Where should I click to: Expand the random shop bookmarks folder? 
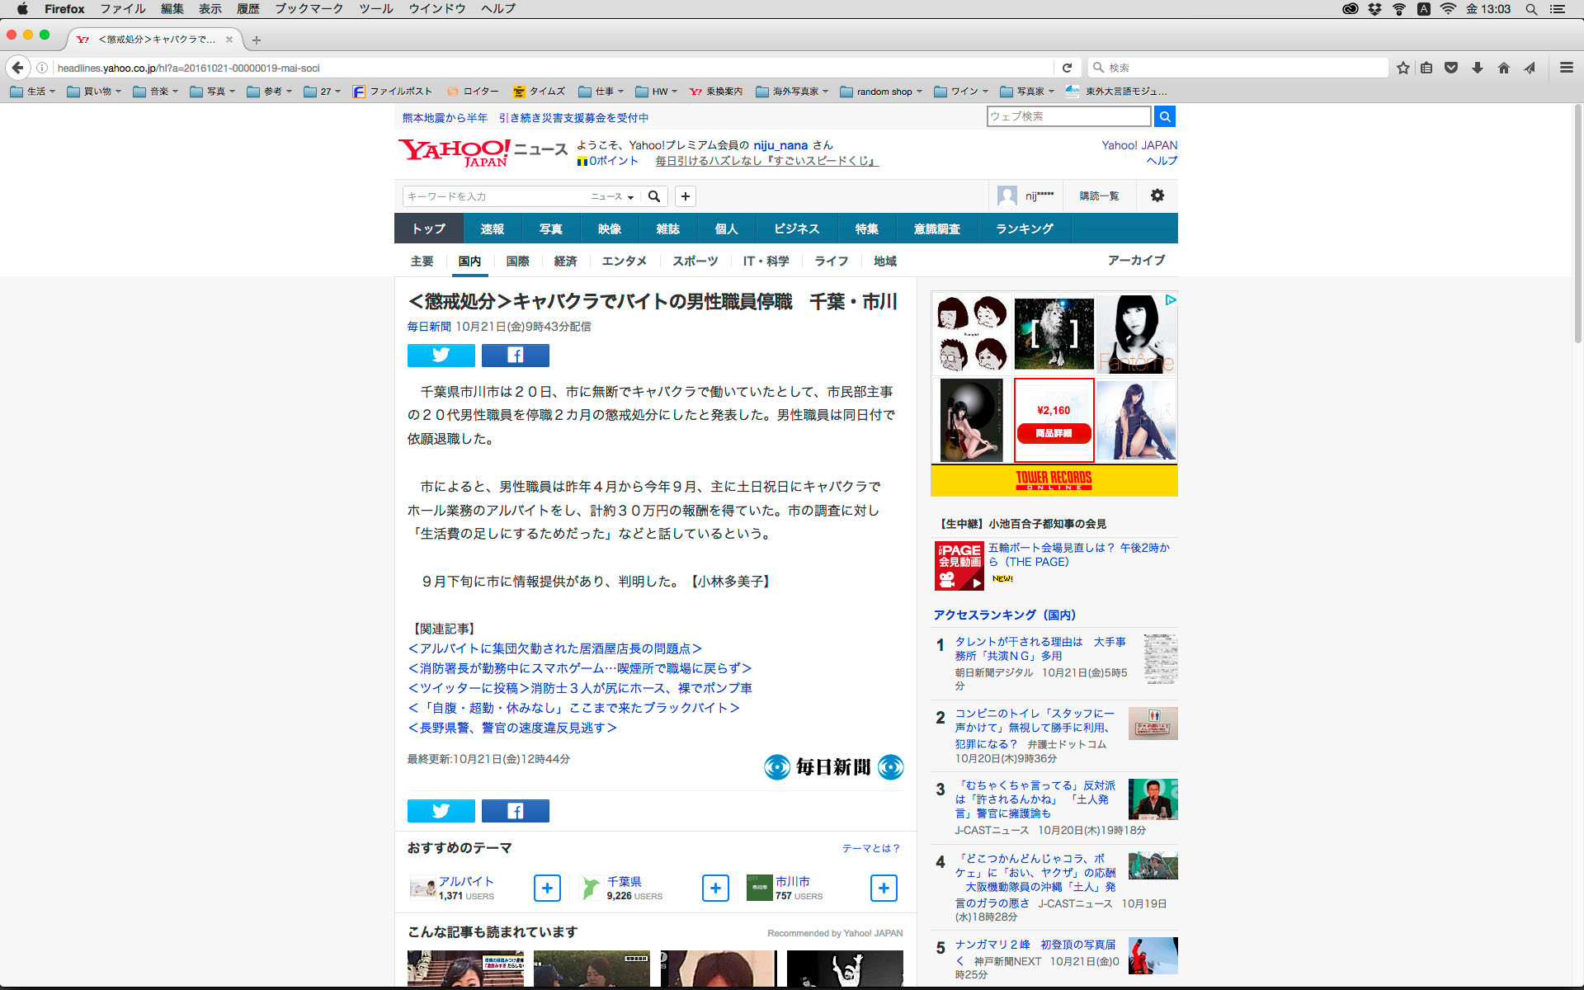coord(881,92)
